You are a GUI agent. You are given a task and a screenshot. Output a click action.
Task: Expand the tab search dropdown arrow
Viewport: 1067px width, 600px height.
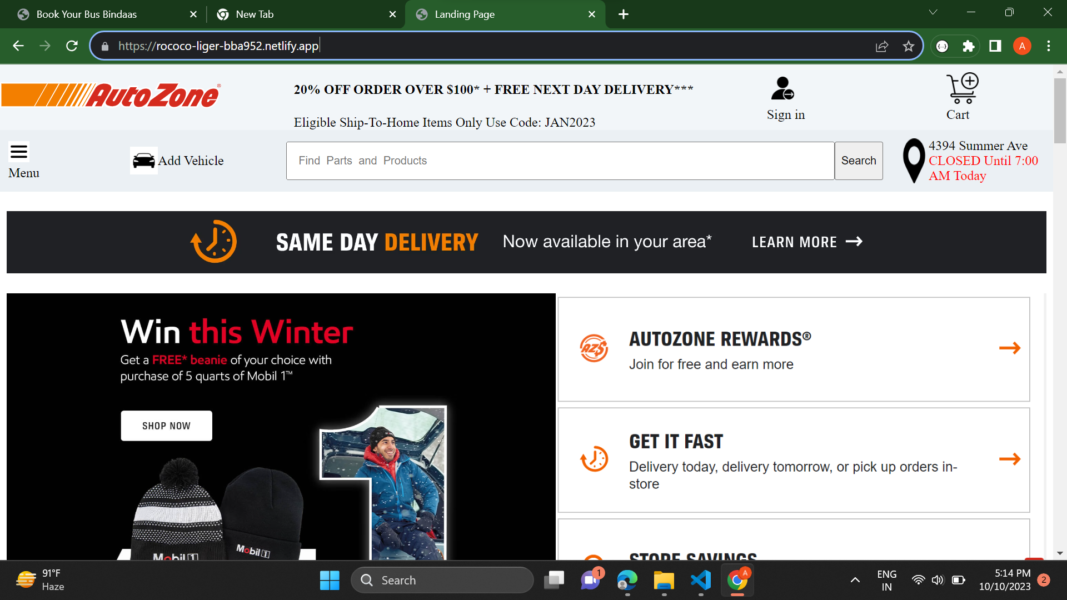[933, 12]
